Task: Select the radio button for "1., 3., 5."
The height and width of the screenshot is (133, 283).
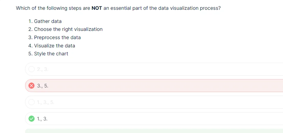Action: [32, 102]
